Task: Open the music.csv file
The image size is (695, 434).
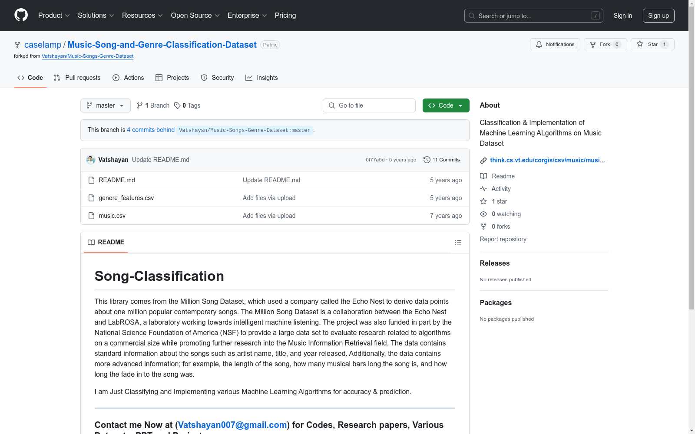Action: point(112,216)
